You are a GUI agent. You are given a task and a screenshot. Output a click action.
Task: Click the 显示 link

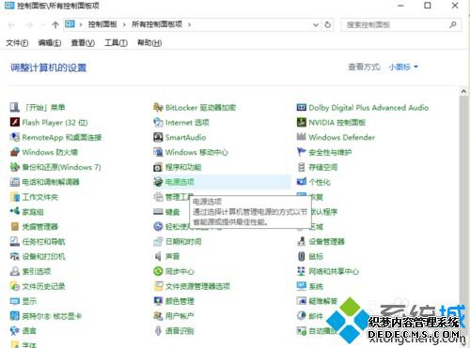coord(29,301)
